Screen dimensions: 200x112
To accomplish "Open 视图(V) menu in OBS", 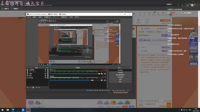I will 40,17.
